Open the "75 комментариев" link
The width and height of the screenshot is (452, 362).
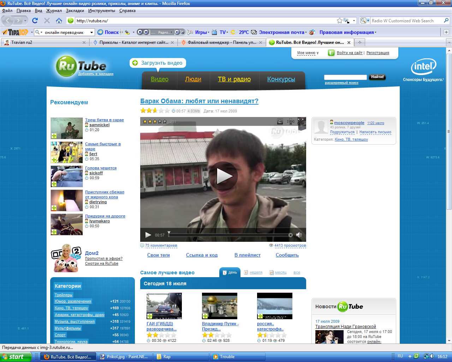coord(161,245)
